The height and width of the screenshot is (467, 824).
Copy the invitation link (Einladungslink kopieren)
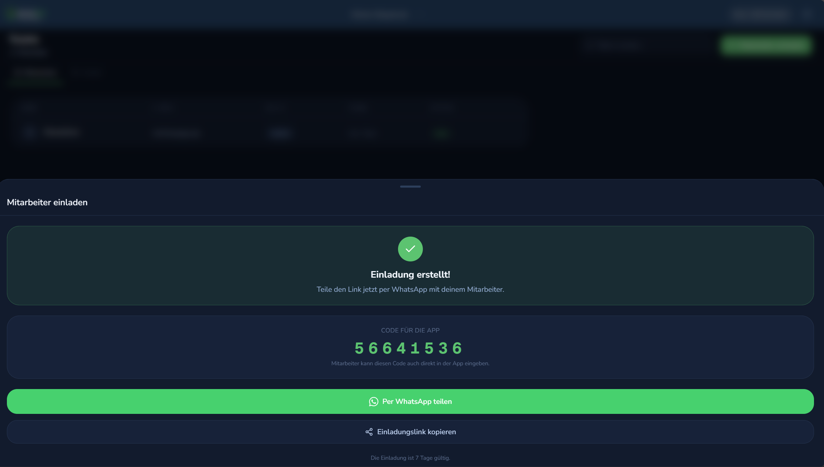point(410,432)
